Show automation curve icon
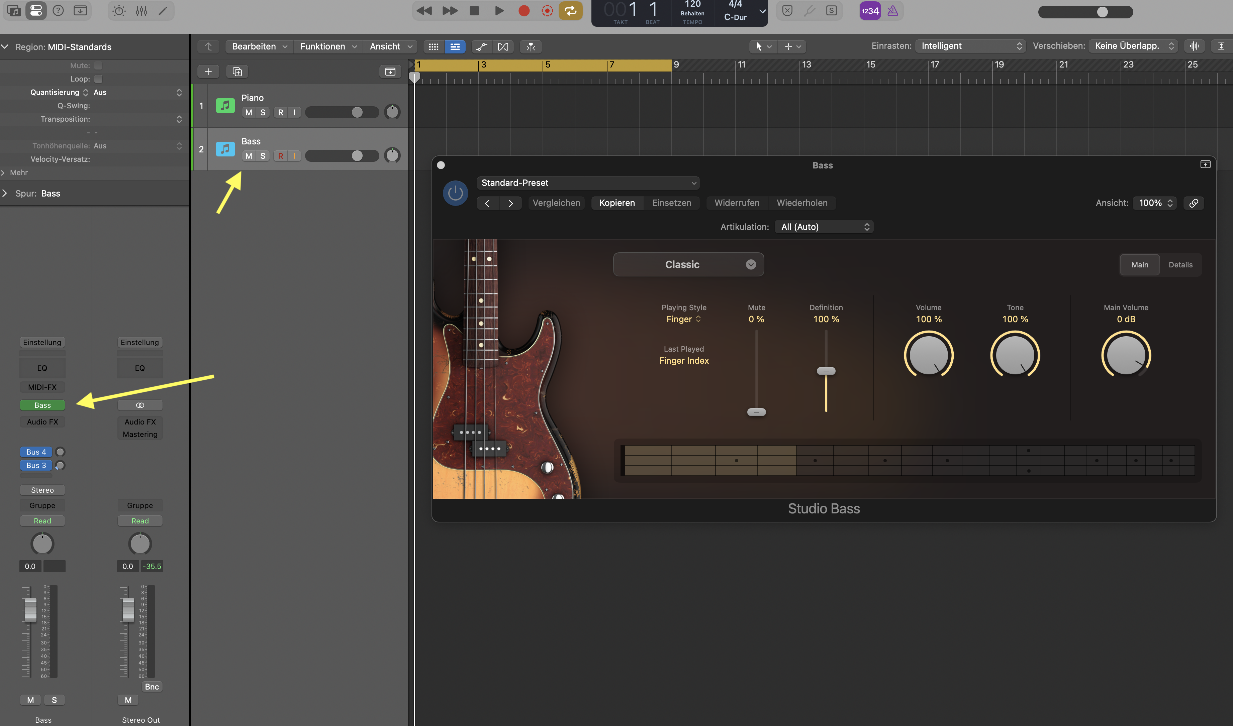1233x726 pixels. (x=482, y=47)
